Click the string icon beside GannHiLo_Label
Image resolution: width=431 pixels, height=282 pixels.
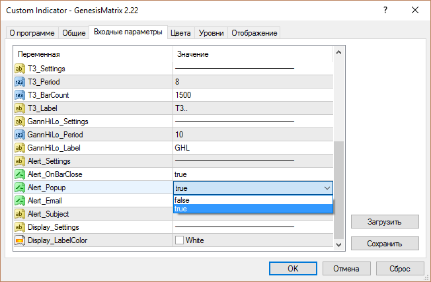[x=20, y=148]
